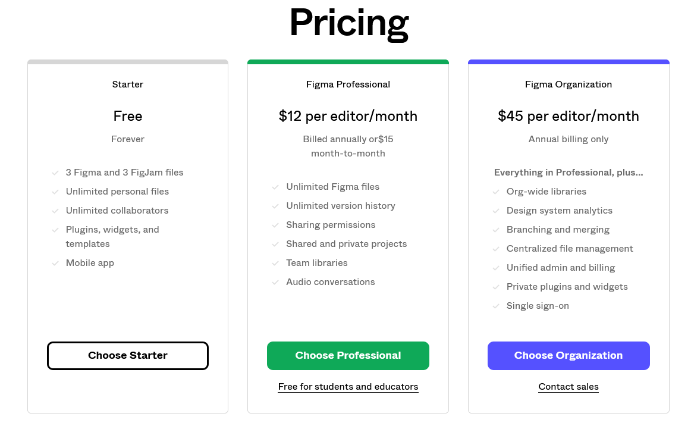Click checkmark beside Unlimited collaborators
Image resolution: width=691 pixels, height=426 pixels.
tap(55, 211)
